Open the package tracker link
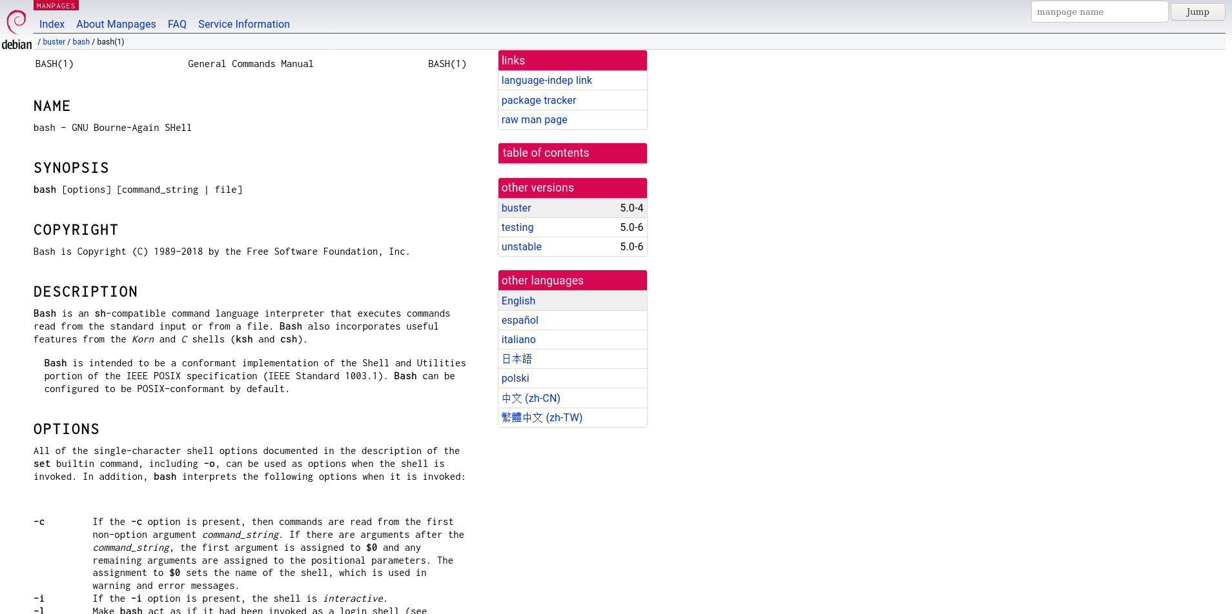This screenshot has height=614, width=1232. click(539, 100)
